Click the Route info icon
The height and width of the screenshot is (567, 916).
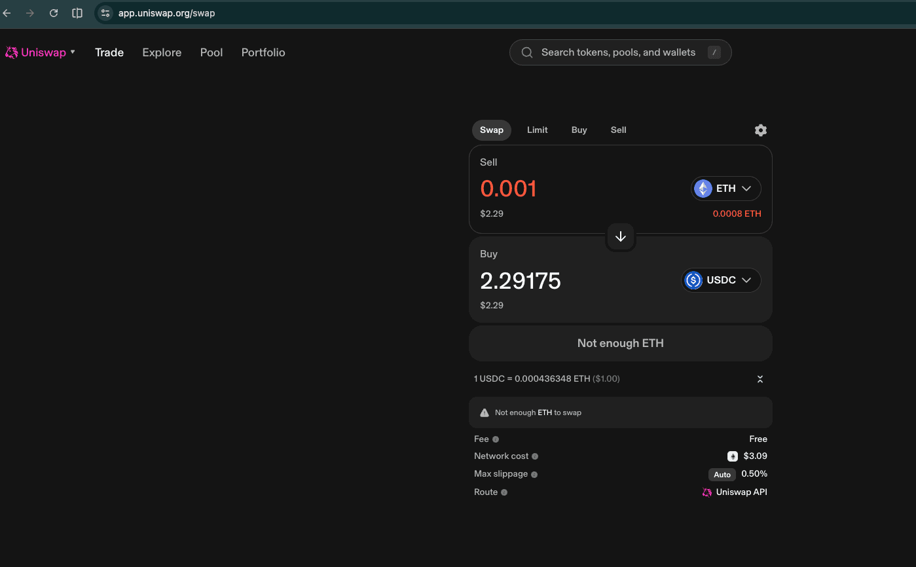504,492
